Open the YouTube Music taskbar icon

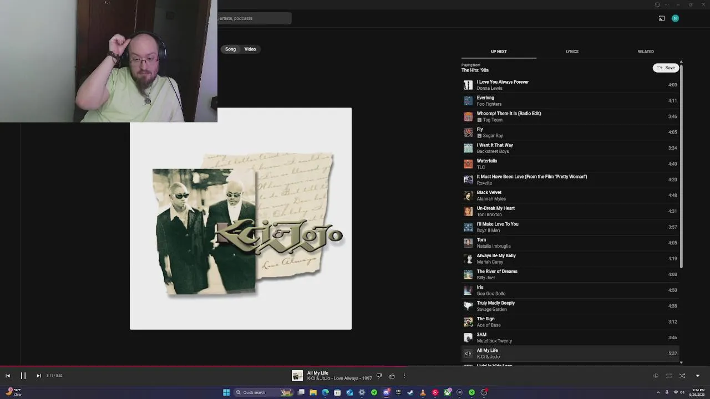(435, 392)
